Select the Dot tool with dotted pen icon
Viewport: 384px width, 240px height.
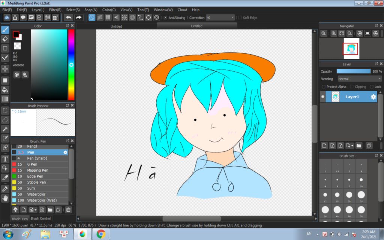click(x=5, y=58)
